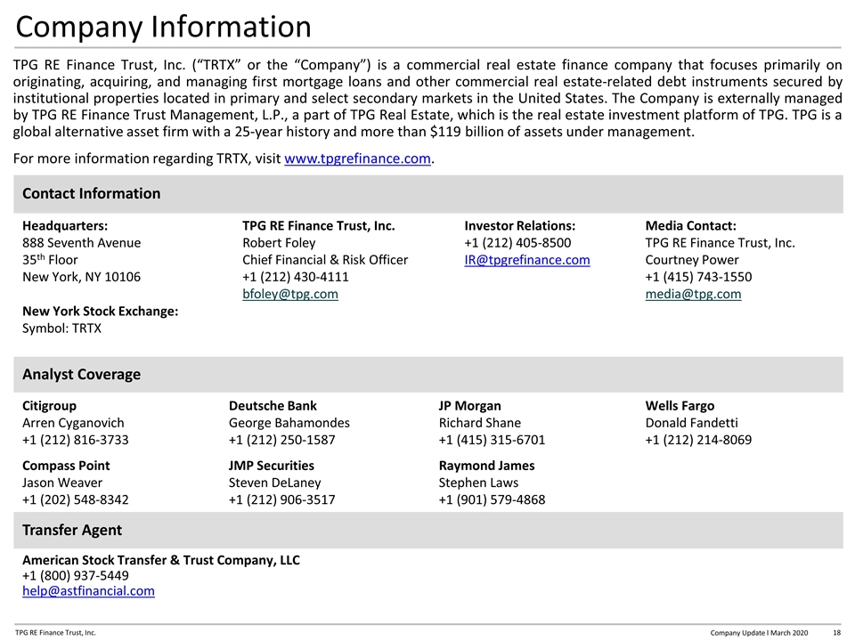
Task: Open the media@tpg.com email link
Action: (x=693, y=295)
